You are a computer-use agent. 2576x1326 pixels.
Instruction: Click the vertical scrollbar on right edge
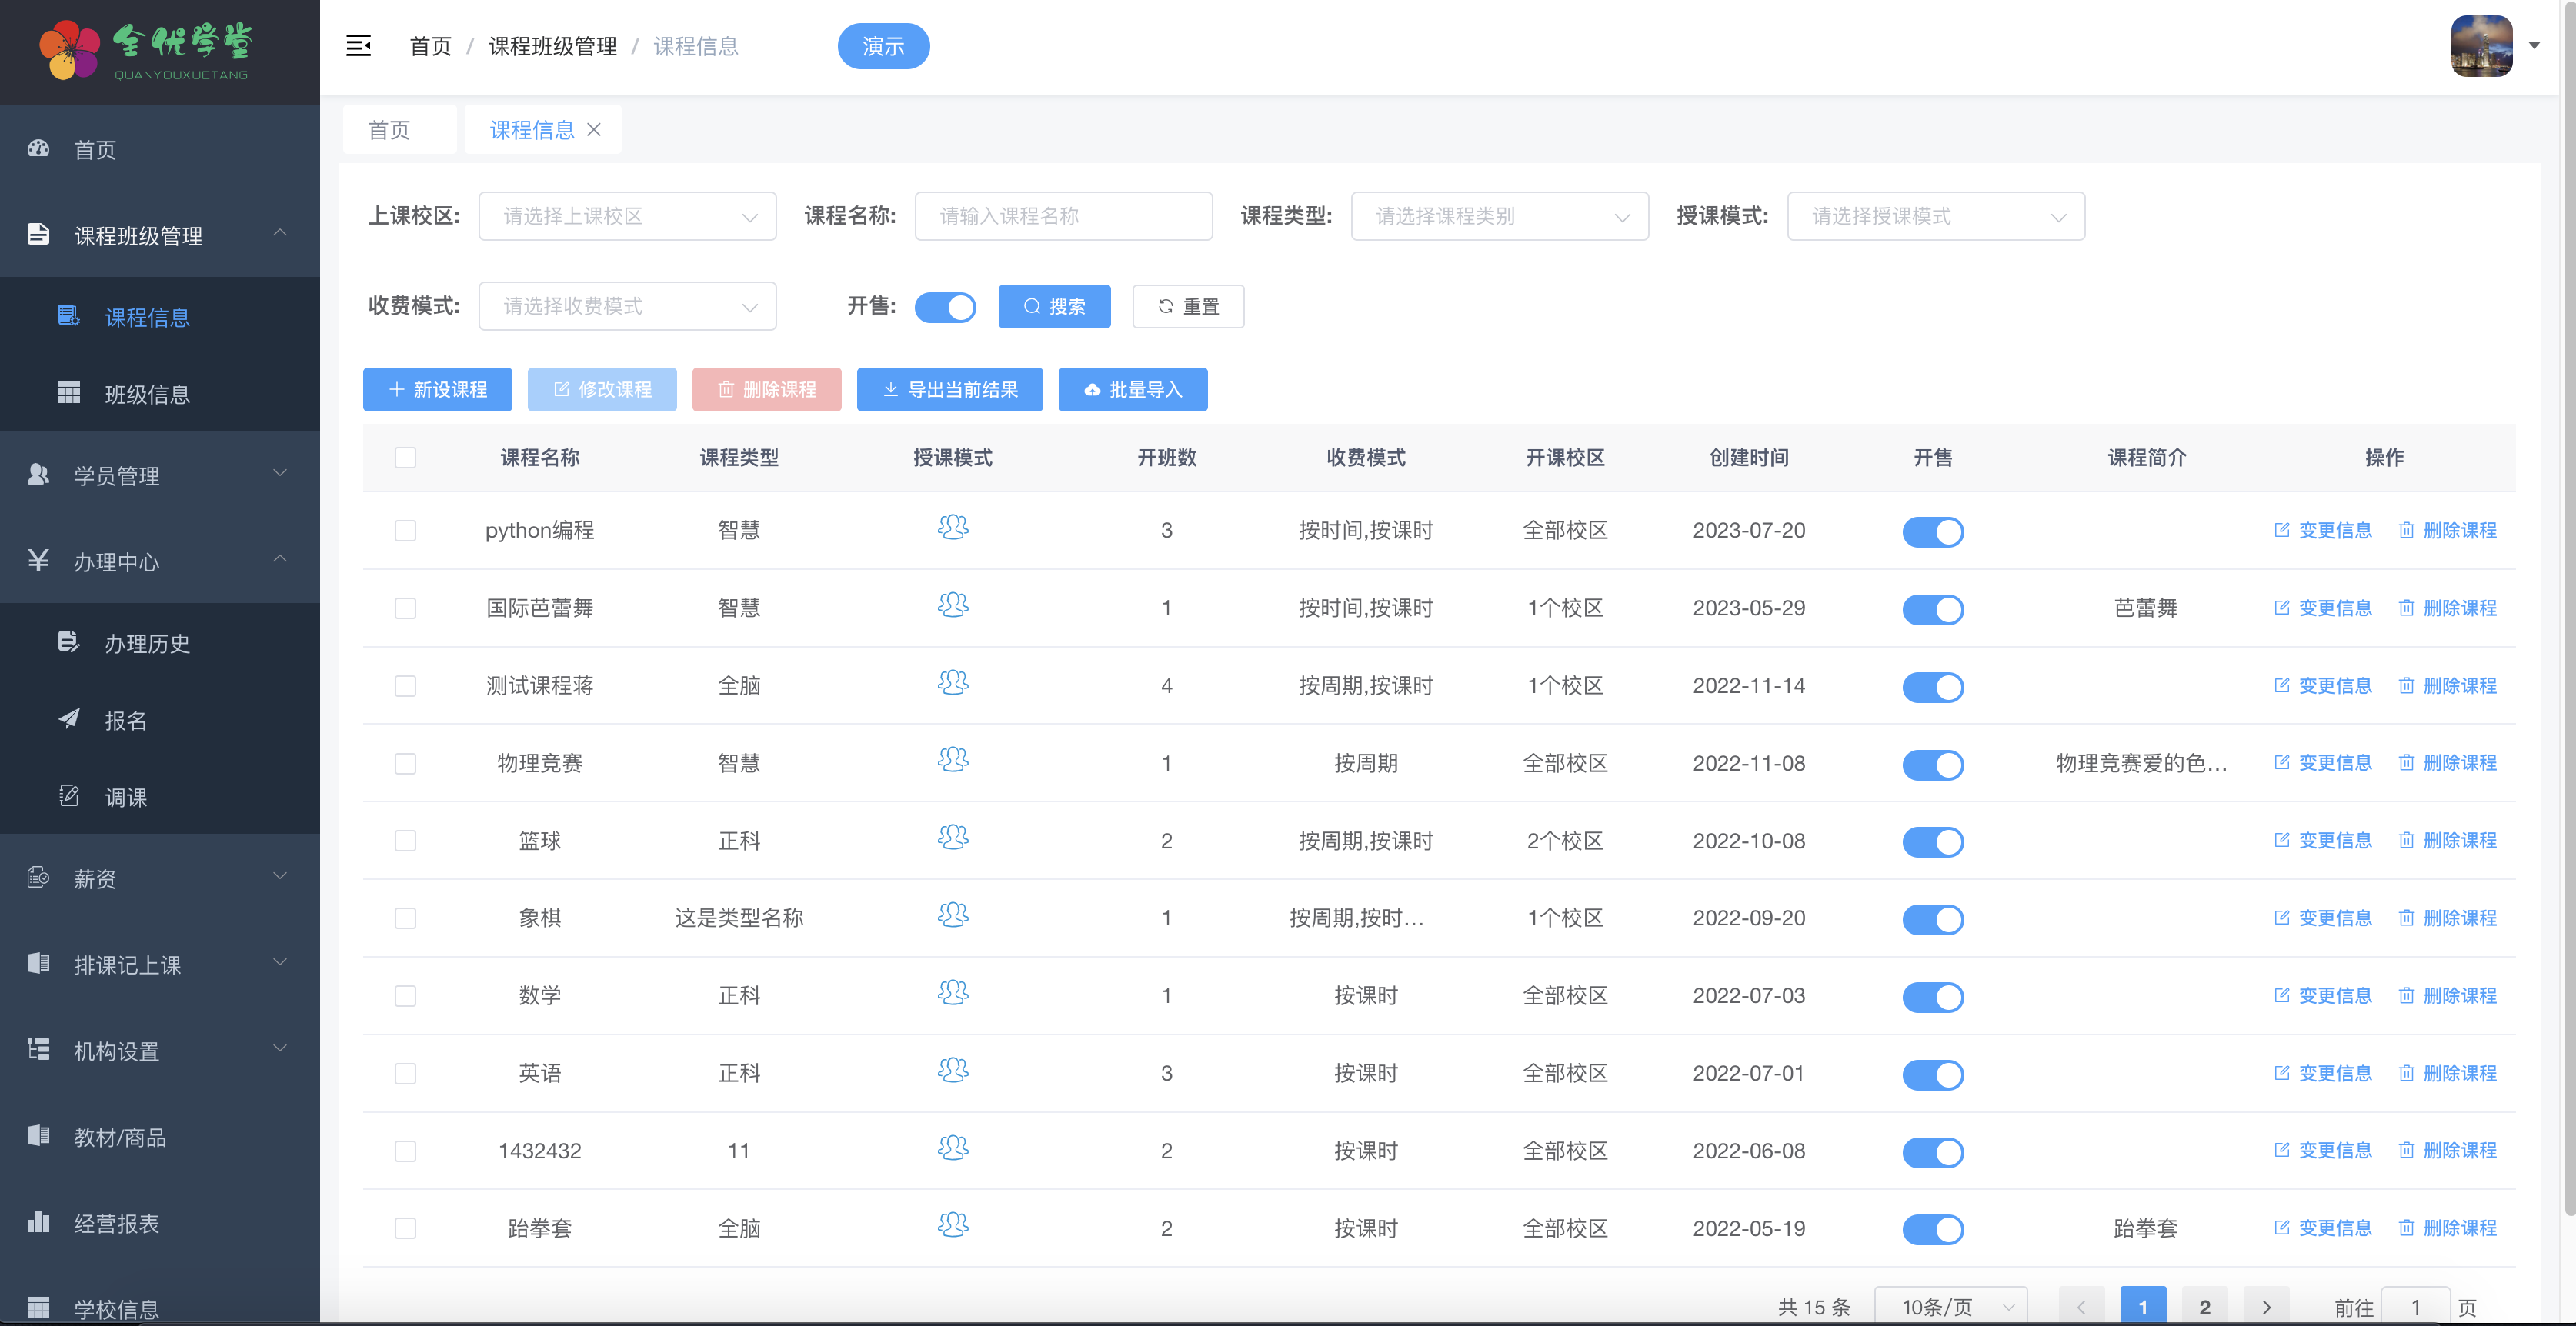pos(2568,608)
